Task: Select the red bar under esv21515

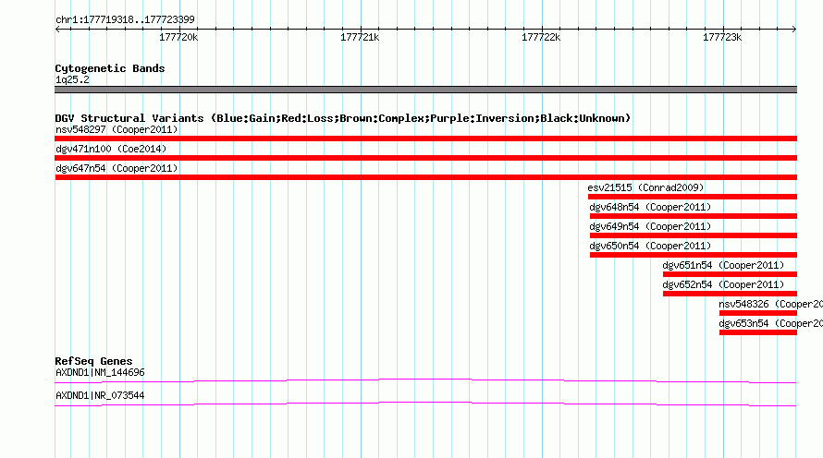Action: point(693,197)
